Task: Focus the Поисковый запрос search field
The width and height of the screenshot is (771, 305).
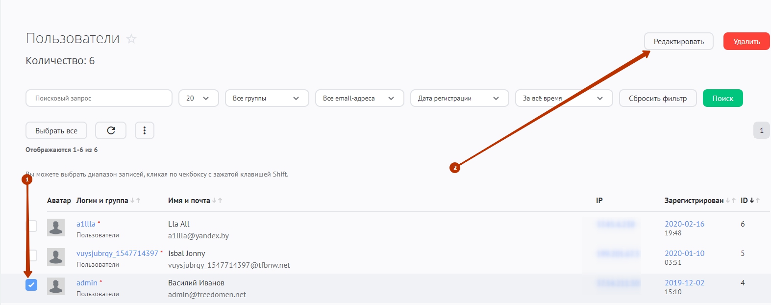Action: (x=99, y=98)
